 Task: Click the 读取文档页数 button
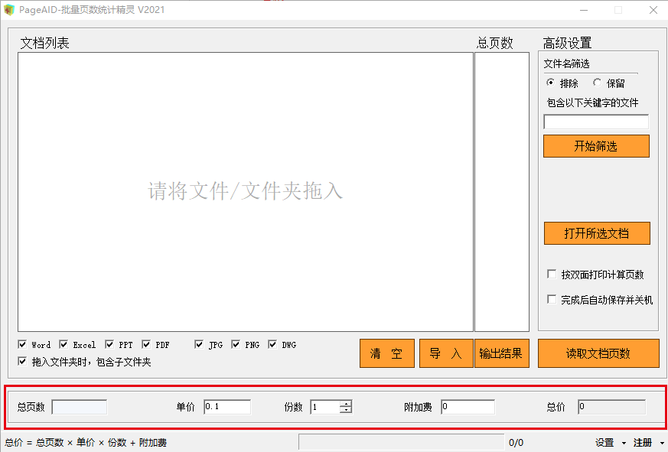(598, 353)
